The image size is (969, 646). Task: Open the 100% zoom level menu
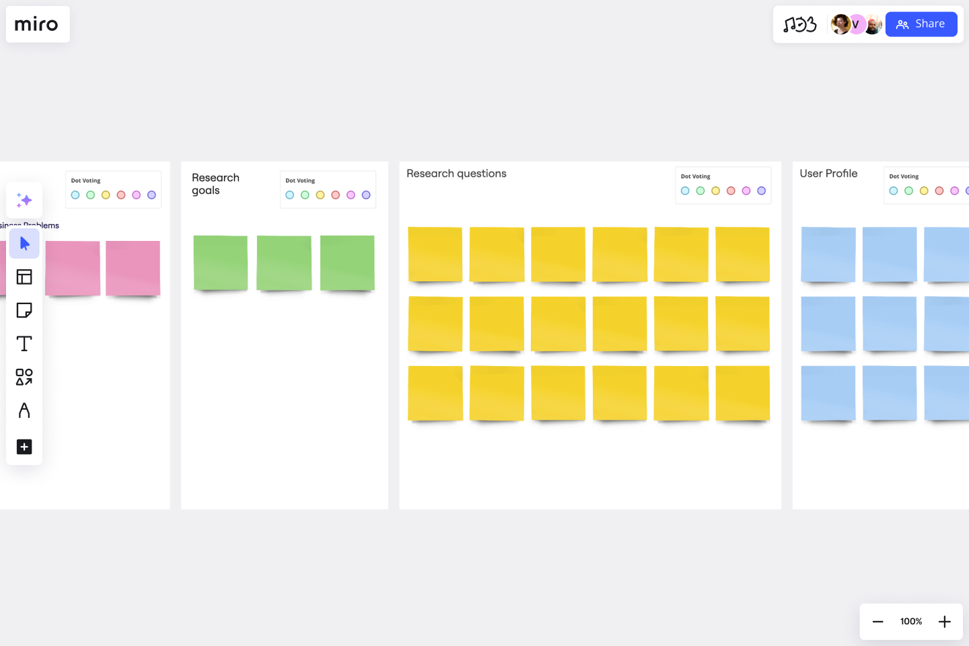coord(911,622)
